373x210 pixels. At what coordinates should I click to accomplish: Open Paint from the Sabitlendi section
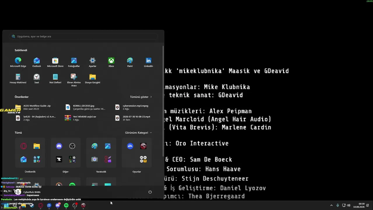coord(130,62)
